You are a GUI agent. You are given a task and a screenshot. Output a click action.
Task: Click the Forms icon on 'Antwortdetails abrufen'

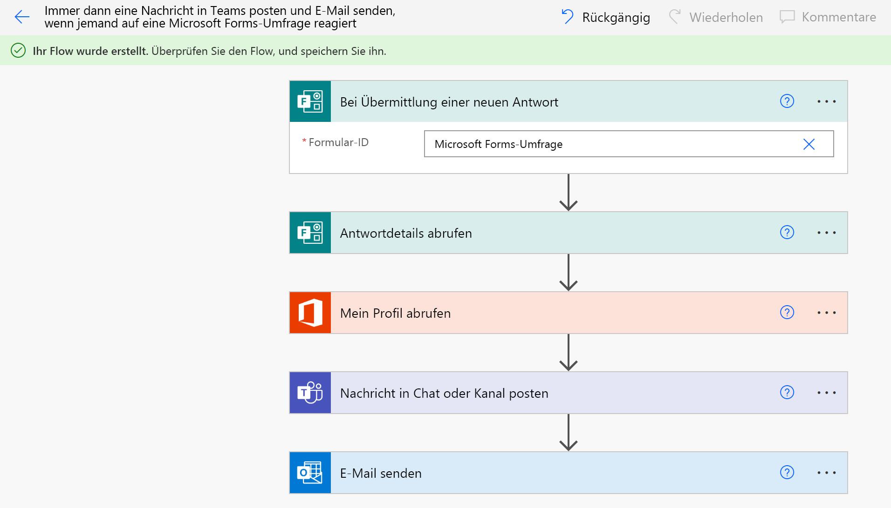[310, 233]
